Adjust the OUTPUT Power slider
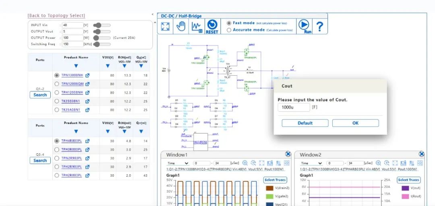 point(102,38)
